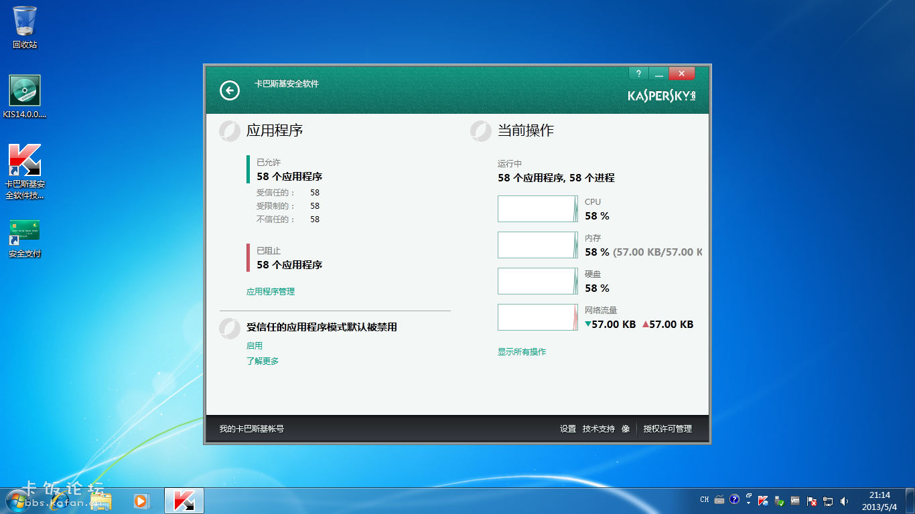
Task: Click the volume speaker tray icon
Action: [844, 501]
